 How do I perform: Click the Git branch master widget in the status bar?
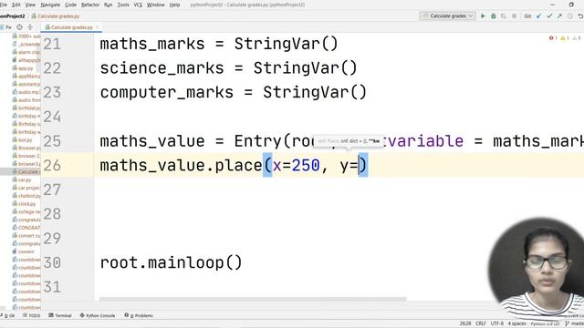(x=574, y=323)
